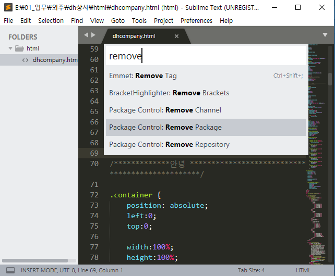Click the code file icon beside dhcompany.html
Screen dimensions: 335x276
pos(25,60)
